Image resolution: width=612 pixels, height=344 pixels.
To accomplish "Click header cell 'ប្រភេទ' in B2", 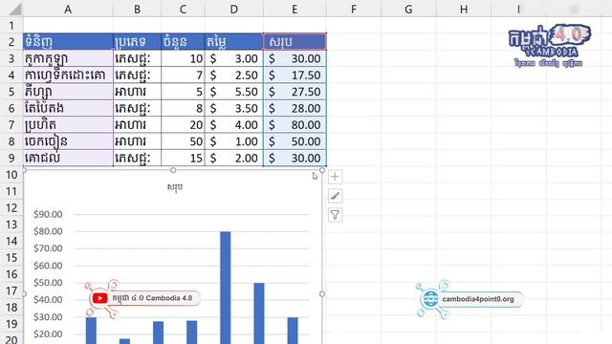I will click(x=137, y=42).
